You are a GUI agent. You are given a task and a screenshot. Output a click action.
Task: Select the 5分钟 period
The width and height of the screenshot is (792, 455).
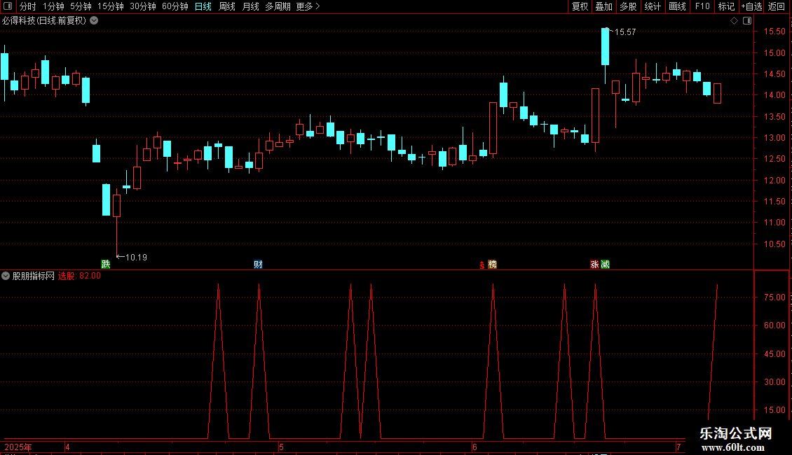[x=81, y=6]
